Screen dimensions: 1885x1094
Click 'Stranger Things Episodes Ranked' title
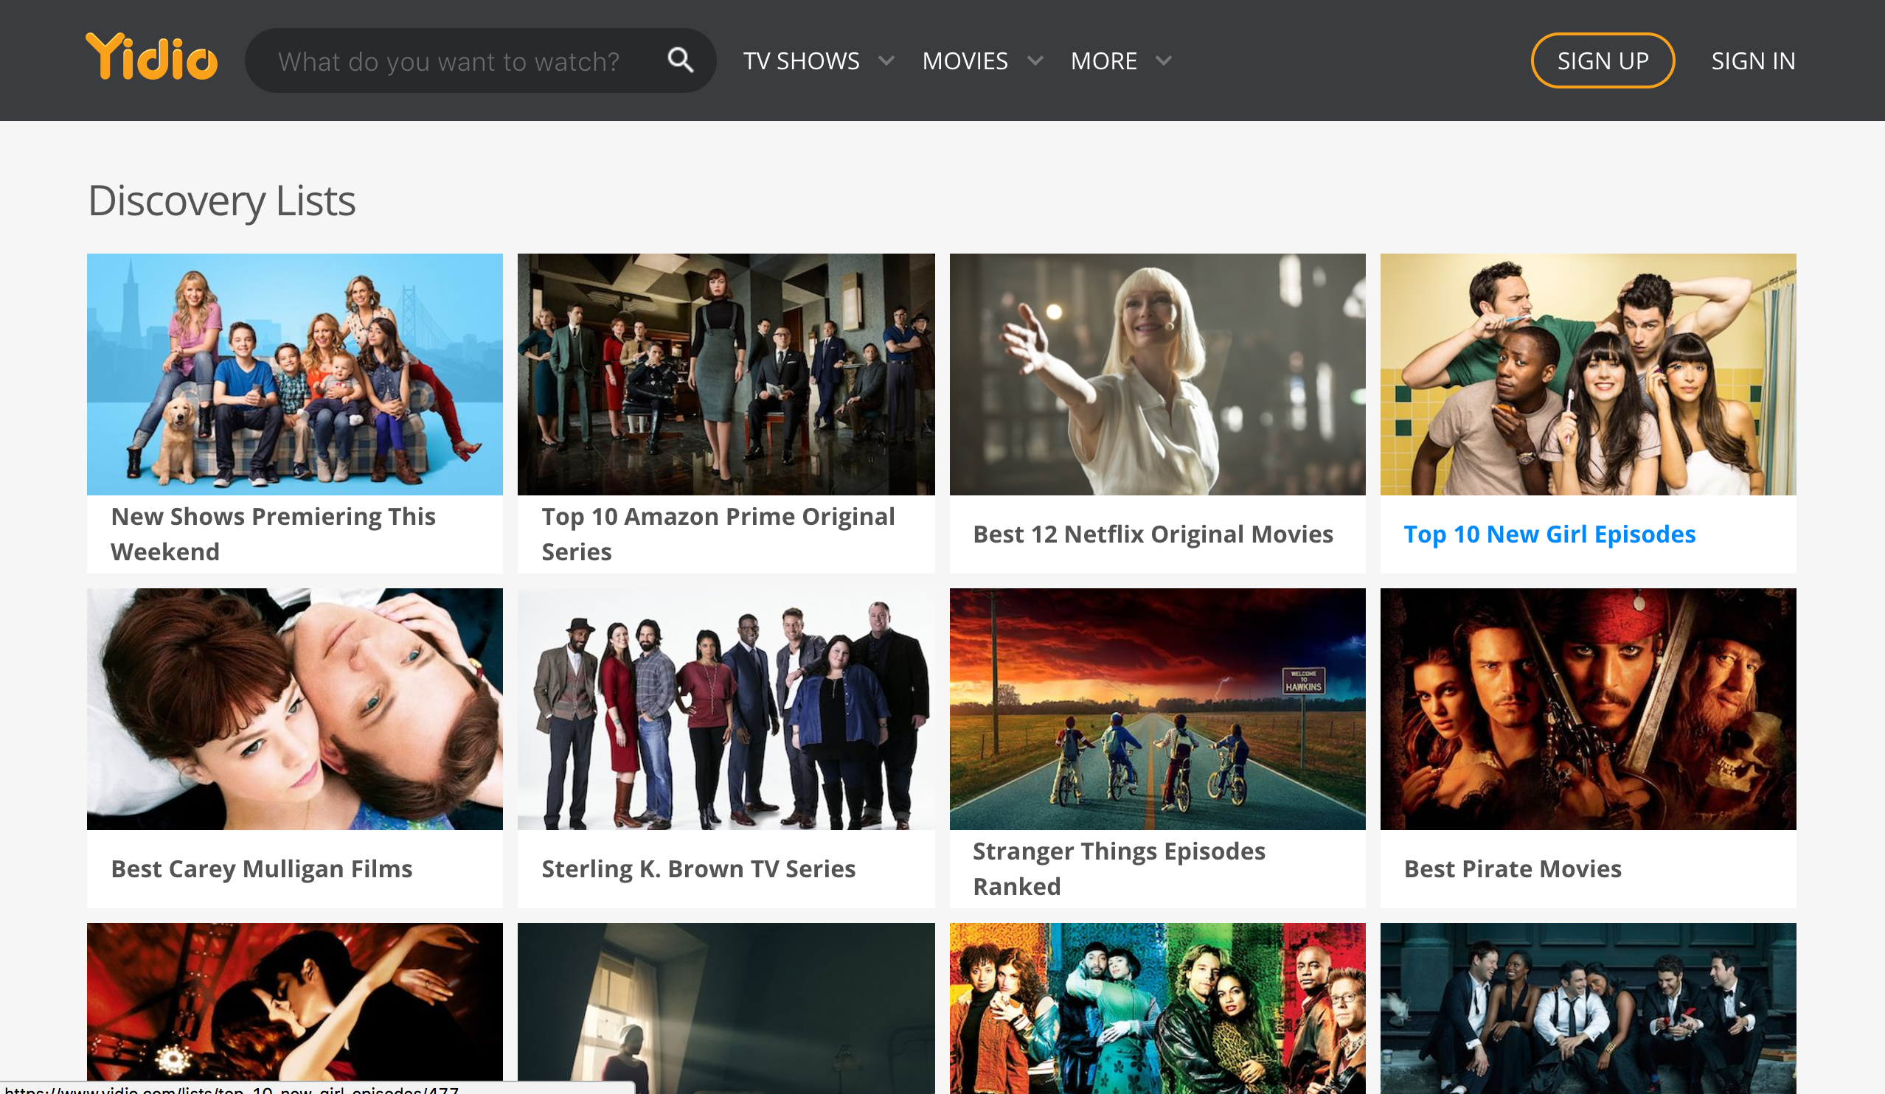tap(1119, 869)
